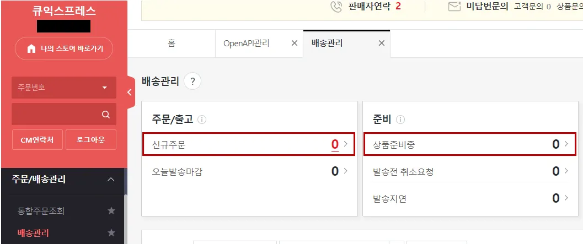Open the 주문번호 search type dropdown
This screenshot has width=583, height=244.
point(64,88)
